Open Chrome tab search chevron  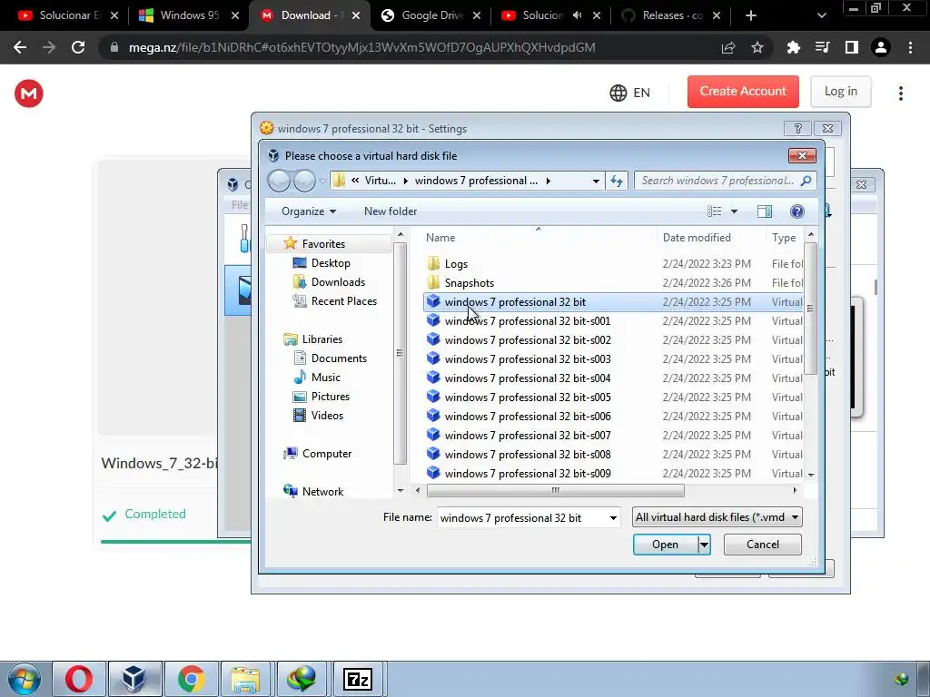coord(821,15)
